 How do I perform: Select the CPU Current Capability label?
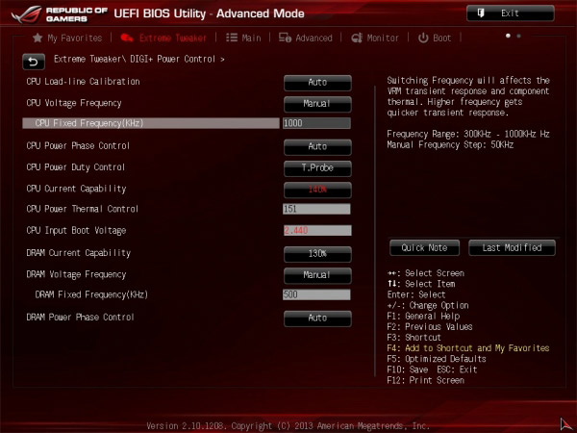(76, 189)
